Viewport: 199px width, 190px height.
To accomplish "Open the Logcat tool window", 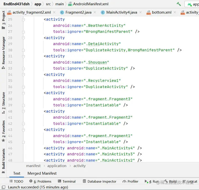I will pyautogui.click(x=190, y=181).
